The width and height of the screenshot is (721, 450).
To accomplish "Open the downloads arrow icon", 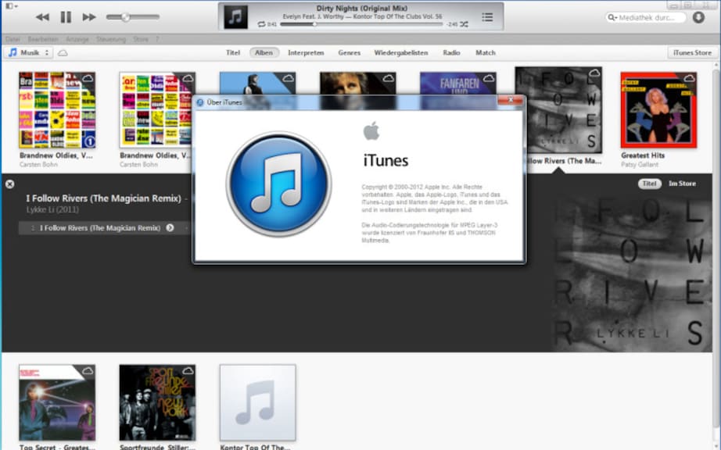I will point(698,17).
